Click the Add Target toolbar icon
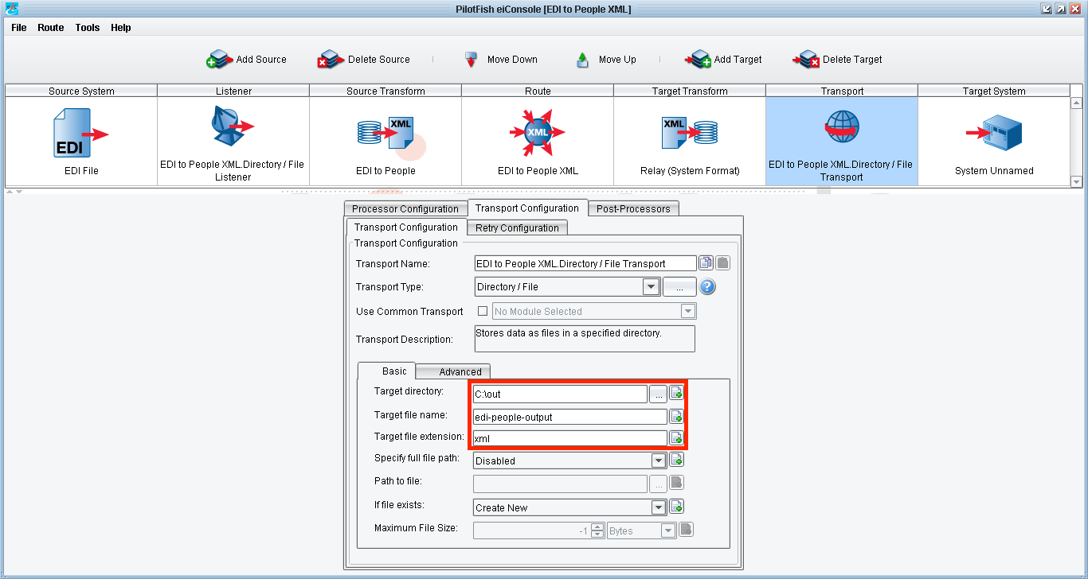The width and height of the screenshot is (1088, 579). pos(698,60)
